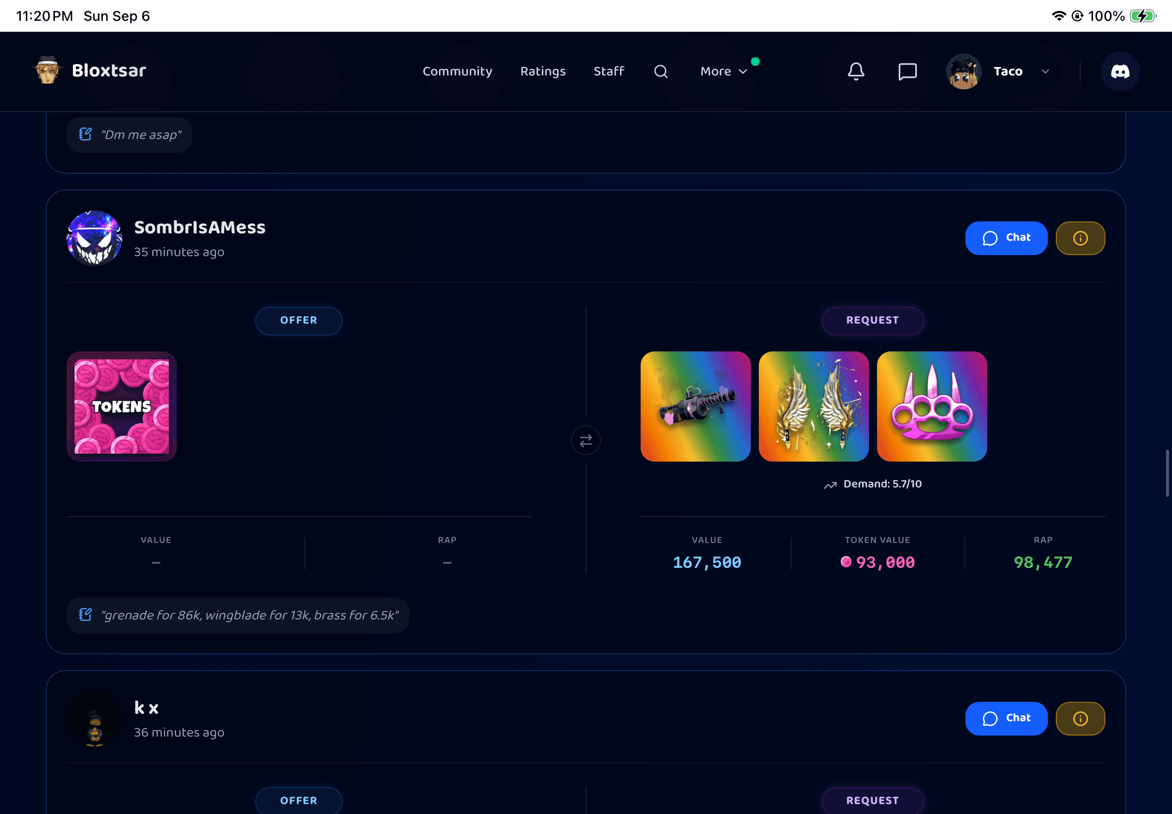Tap the battery indicator in status bar

click(x=1142, y=16)
